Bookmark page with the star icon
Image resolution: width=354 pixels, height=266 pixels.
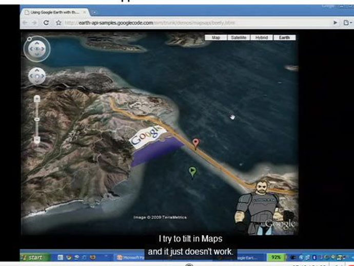(58, 23)
